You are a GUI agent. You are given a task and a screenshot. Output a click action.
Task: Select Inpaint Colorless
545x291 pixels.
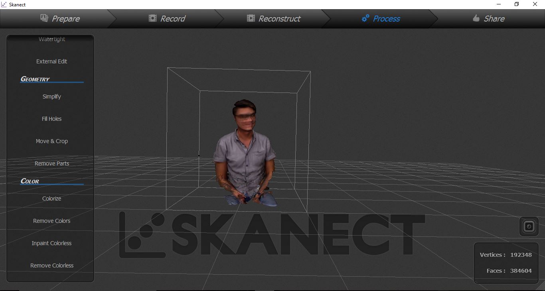pyautogui.click(x=51, y=243)
